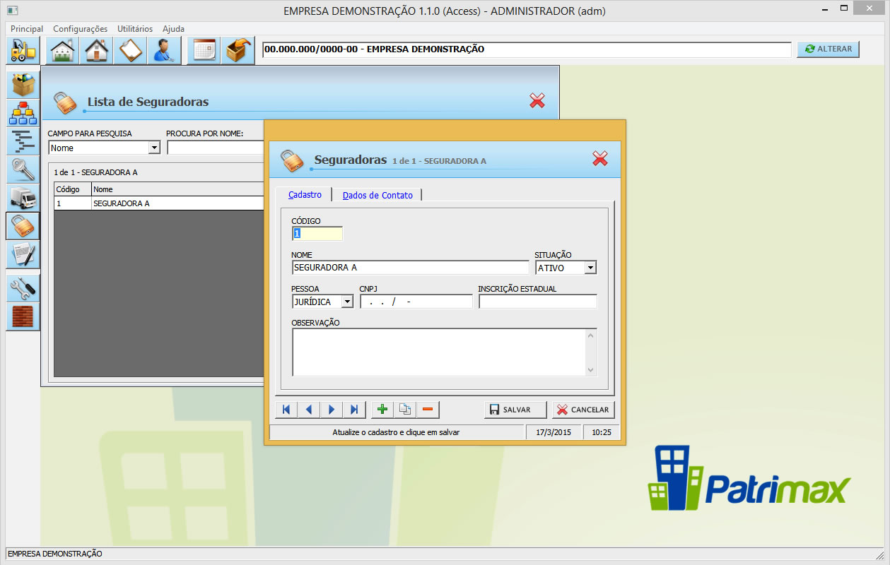Click inside the OBSERVAÇÃO text area
The height and width of the screenshot is (565, 890).
click(438, 352)
